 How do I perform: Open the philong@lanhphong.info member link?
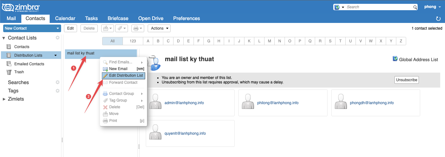click(x=278, y=103)
